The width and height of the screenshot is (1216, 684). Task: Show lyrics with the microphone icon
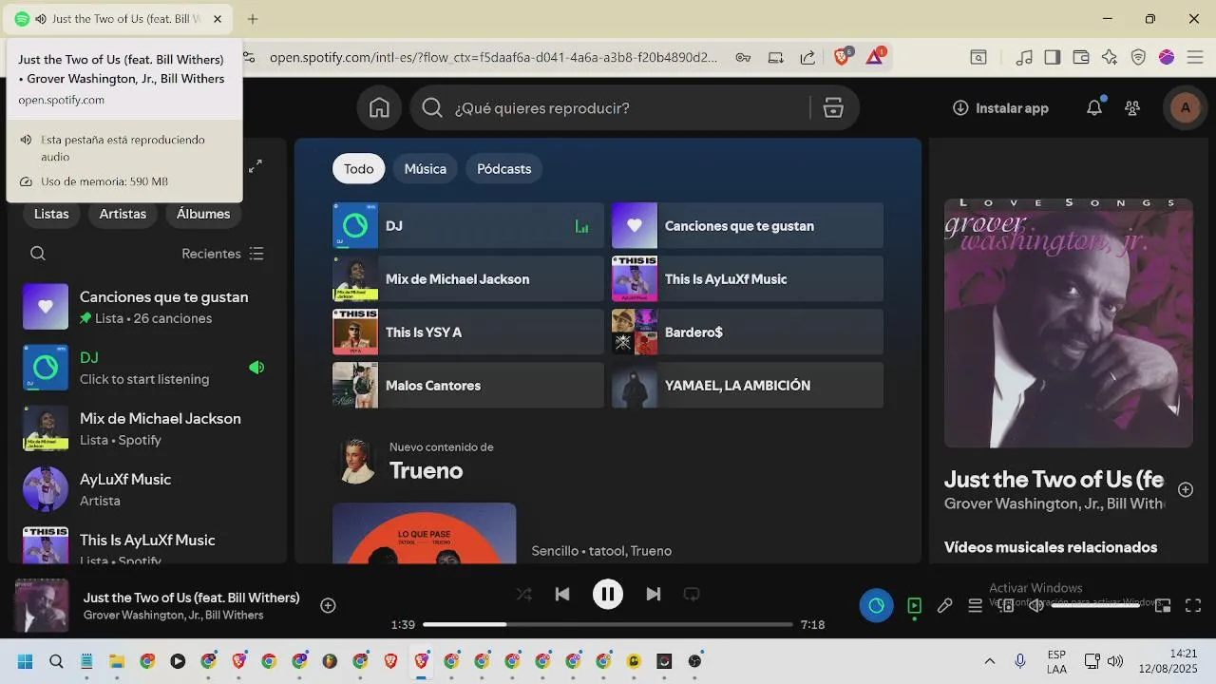coord(944,605)
